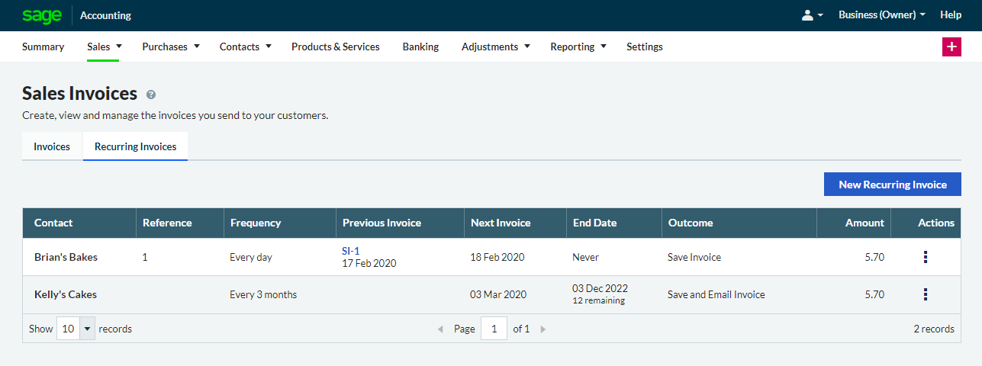982x366 pixels.
Task: Open the records-per-page dropdown
Action: (76, 329)
